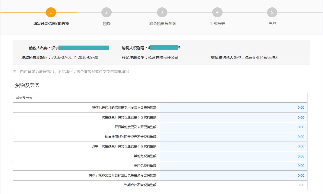Click the 出口免税销售额 input box

coord(233,166)
